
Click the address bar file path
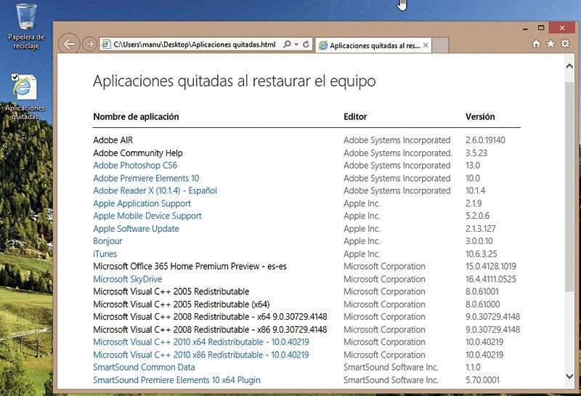195,44
